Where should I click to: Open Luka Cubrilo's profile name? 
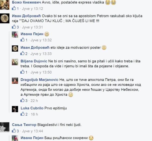click(32, 108)
